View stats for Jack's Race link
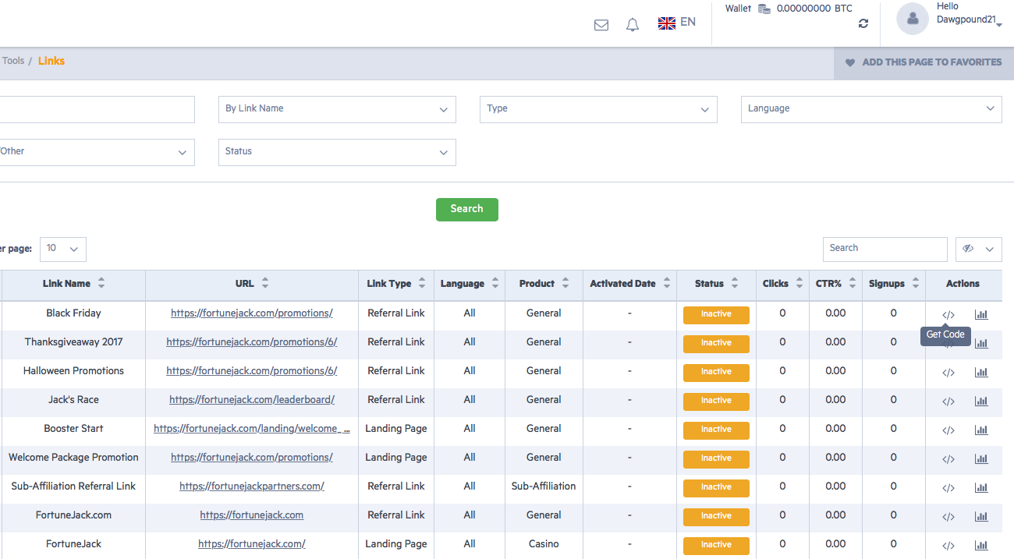This screenshot has width=1014, height=559. [x=981, y=402]
